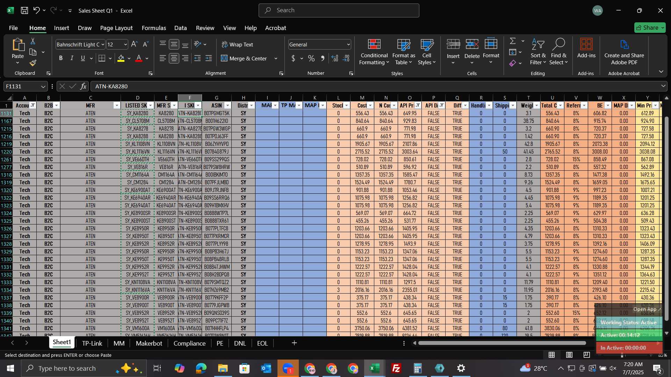Decrease font size with smaller A icon
671x377 pixels.
pyautogui.click(x=146, y=44)
